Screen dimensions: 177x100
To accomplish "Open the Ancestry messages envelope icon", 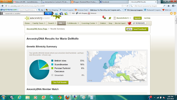I will pos(105,18).
